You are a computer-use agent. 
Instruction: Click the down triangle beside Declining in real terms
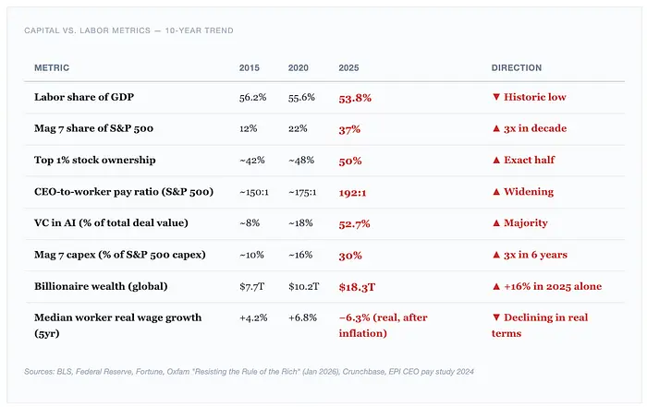pos(495,317)
